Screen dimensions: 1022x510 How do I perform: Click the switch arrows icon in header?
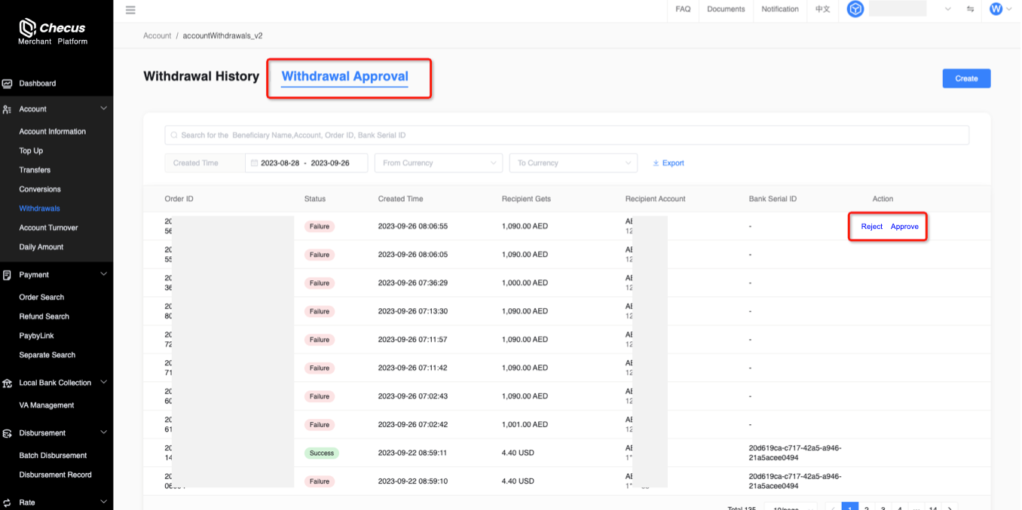click(970, 9)
